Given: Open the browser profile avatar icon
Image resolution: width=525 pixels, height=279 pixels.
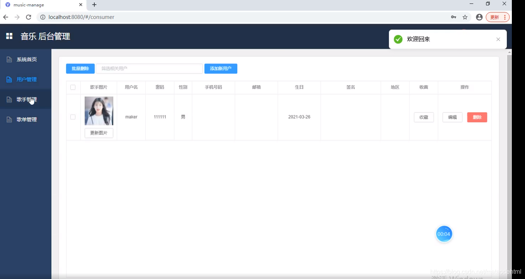Looking at the screenshot, I should [x=479, y=17].
